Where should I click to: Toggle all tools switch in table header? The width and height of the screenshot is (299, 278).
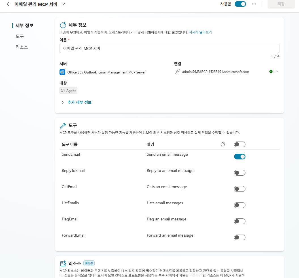click(x=240, y=144)
